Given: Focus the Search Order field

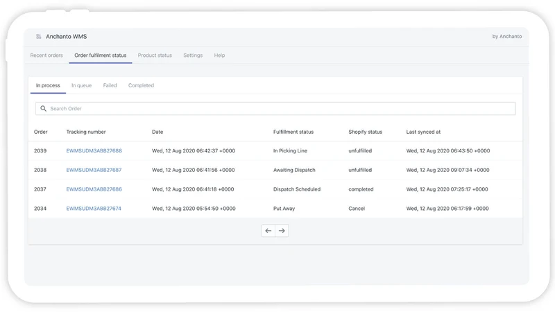Looking at the screenshot, I should click(275, 109).
